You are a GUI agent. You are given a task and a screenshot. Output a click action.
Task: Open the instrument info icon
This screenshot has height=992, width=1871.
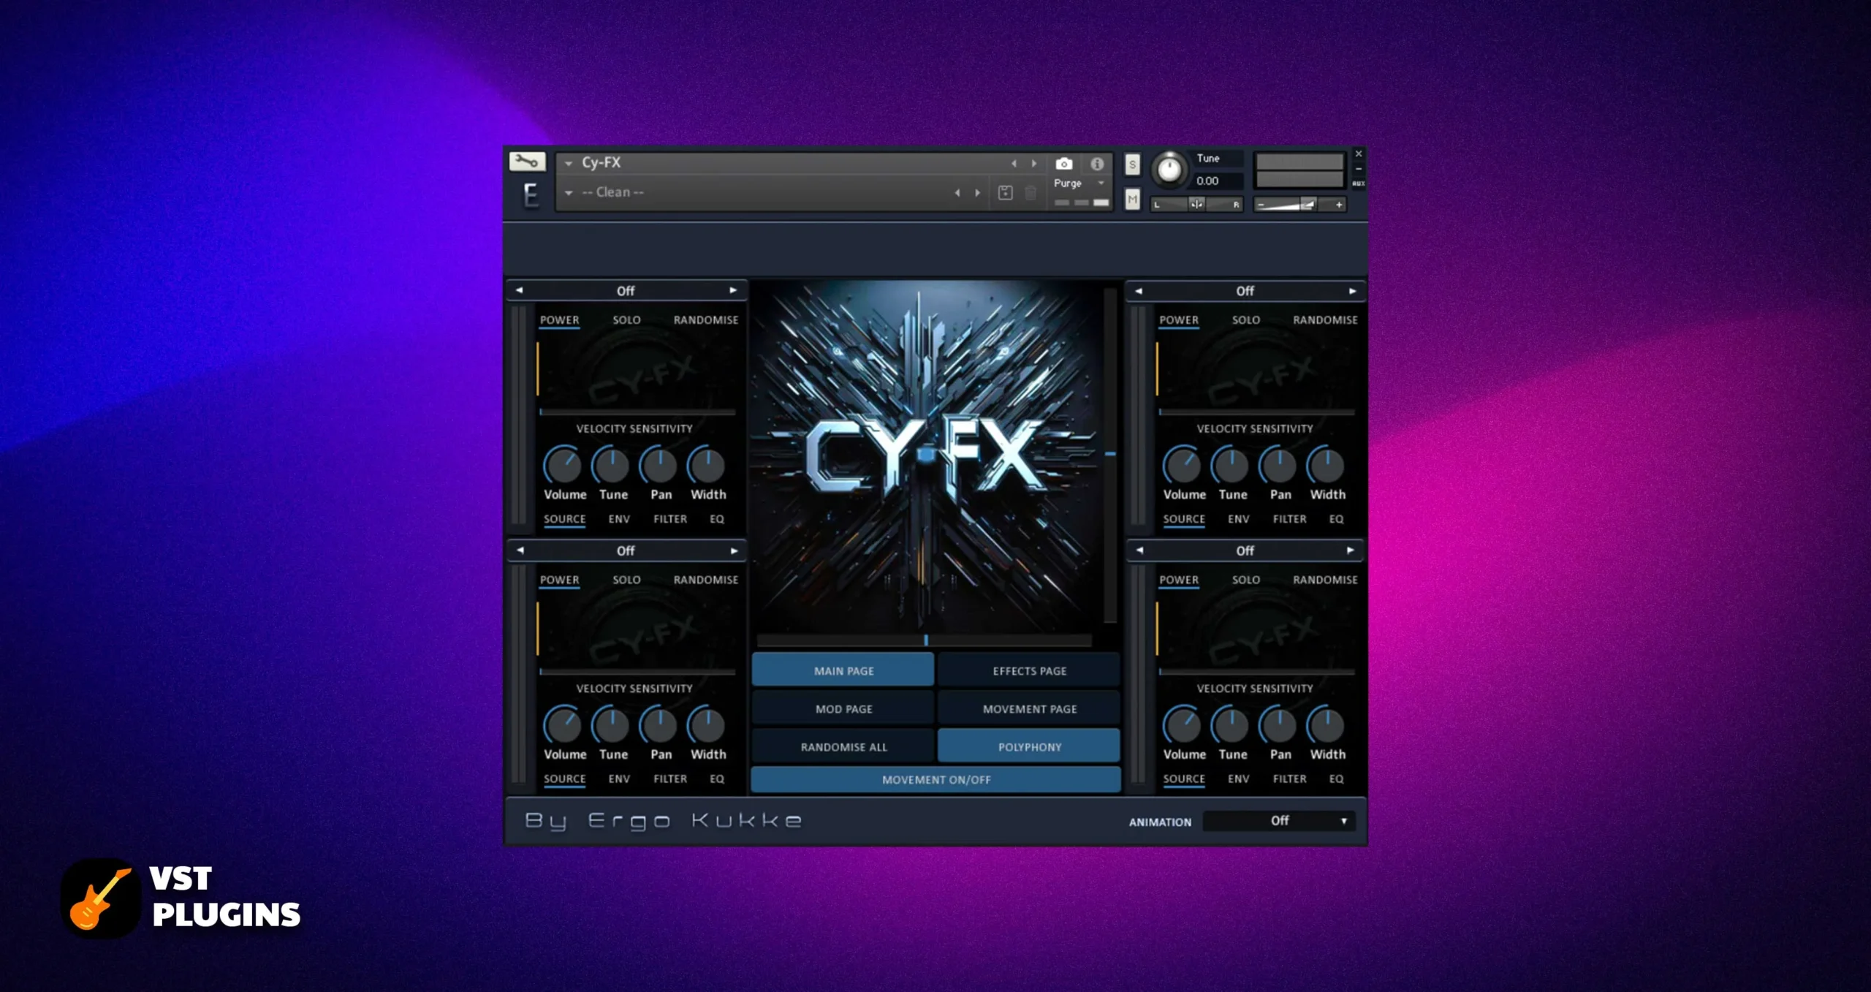[x=1097, y=164]
